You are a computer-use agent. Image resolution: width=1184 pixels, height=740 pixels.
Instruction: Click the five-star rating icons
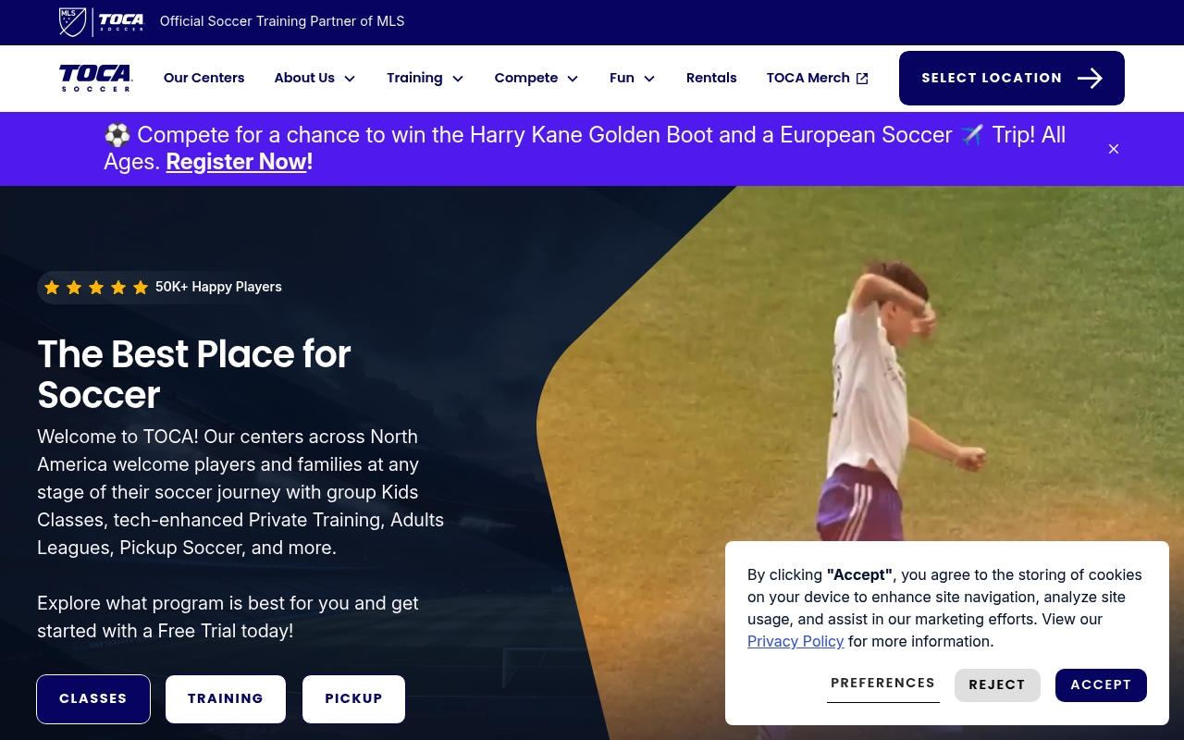96,288
